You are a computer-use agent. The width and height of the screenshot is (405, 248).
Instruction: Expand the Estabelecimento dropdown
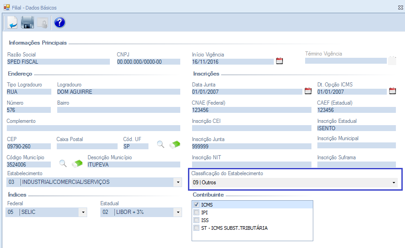pyautogui.click(x=178, y=182)
